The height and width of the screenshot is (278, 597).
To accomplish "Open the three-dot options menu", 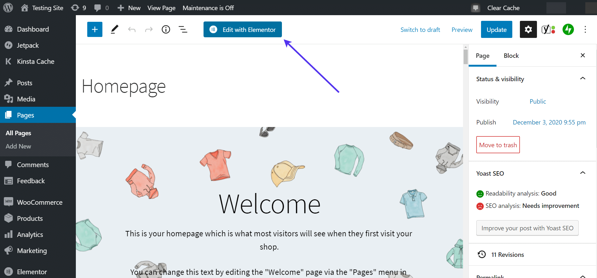I will 585,29.
